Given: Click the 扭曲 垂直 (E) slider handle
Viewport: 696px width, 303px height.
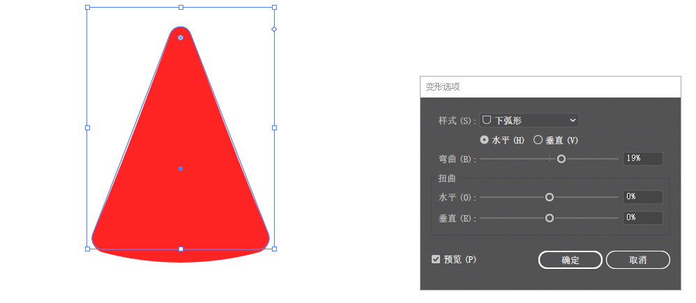Looking at the screenshot, I should pos(550,218).
